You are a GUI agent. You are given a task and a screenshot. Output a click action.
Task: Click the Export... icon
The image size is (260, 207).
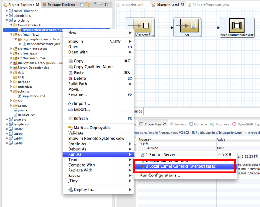coord(70,110)
